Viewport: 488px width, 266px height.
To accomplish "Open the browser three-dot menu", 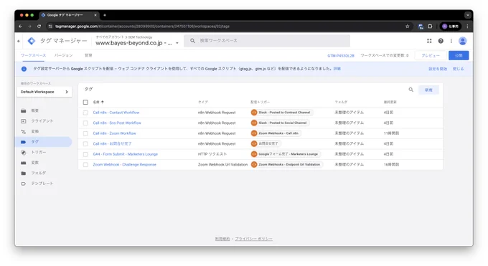I will (467, 27).
